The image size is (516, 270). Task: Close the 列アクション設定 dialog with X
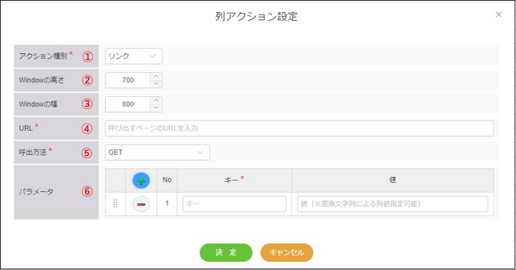tap(498, 14)
